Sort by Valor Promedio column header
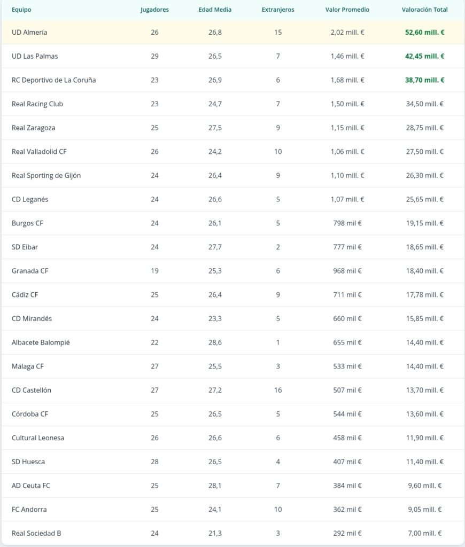 (347, 10)
